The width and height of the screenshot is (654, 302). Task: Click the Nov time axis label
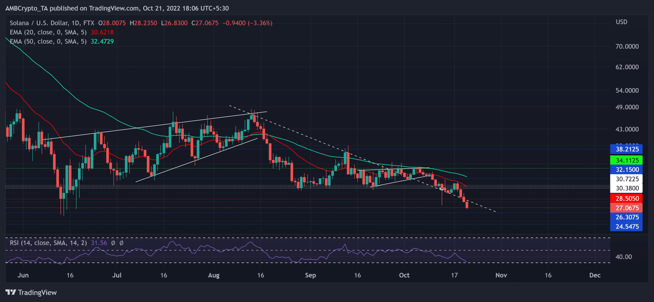501,275
